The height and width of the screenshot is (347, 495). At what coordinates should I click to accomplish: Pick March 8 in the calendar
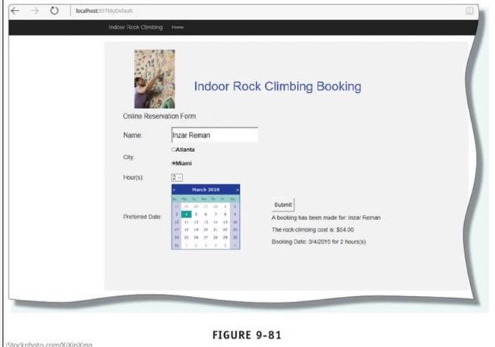click(225, 214)
